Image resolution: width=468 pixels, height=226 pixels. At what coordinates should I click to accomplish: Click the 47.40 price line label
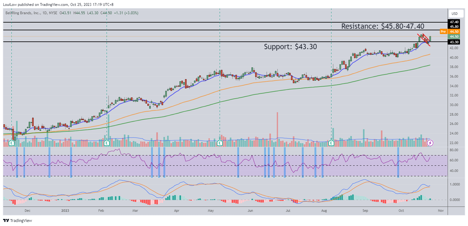454,22
